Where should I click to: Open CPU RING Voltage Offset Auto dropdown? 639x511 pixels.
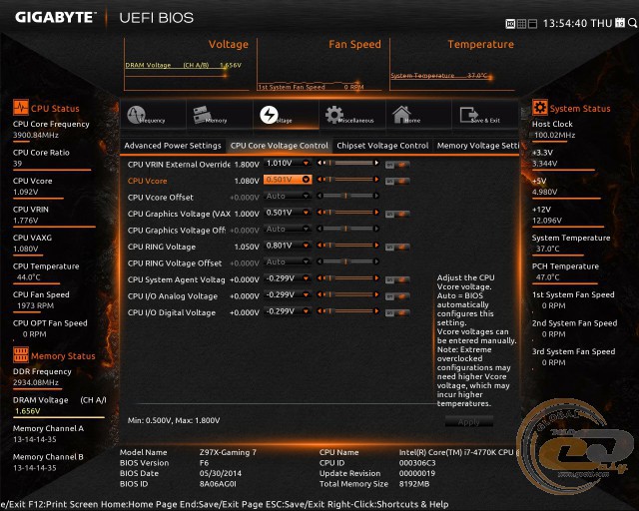pos(288,262)
